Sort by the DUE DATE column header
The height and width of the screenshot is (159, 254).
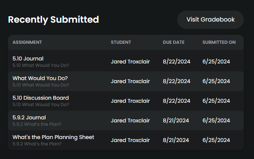(174, 42)
